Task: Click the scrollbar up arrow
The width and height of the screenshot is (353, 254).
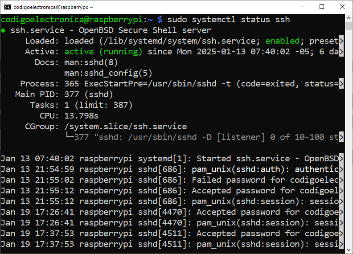Action: tap(349, 17)
